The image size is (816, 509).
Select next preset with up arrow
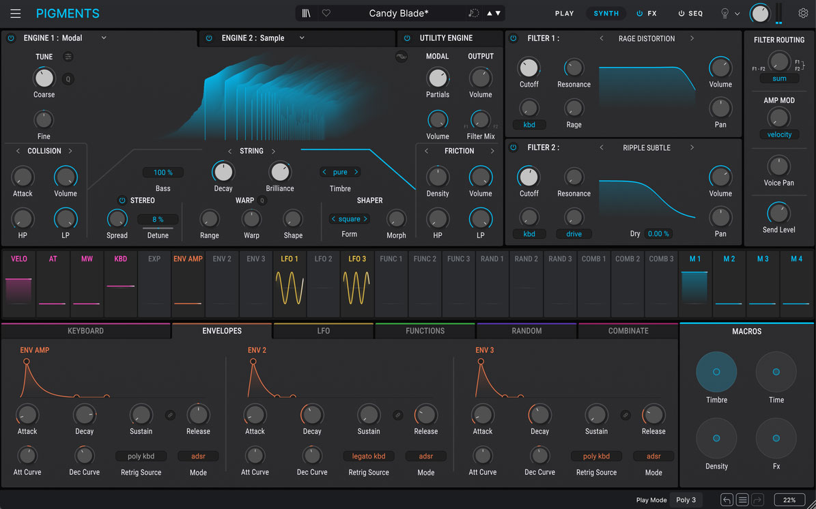pos(489,14)
